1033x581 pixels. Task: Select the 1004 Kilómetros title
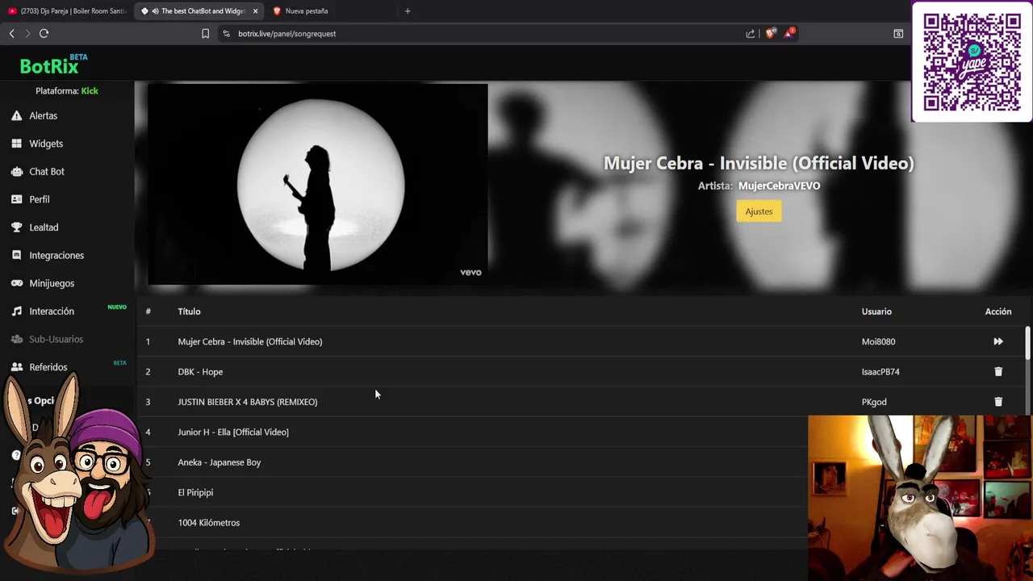point(208,523)
